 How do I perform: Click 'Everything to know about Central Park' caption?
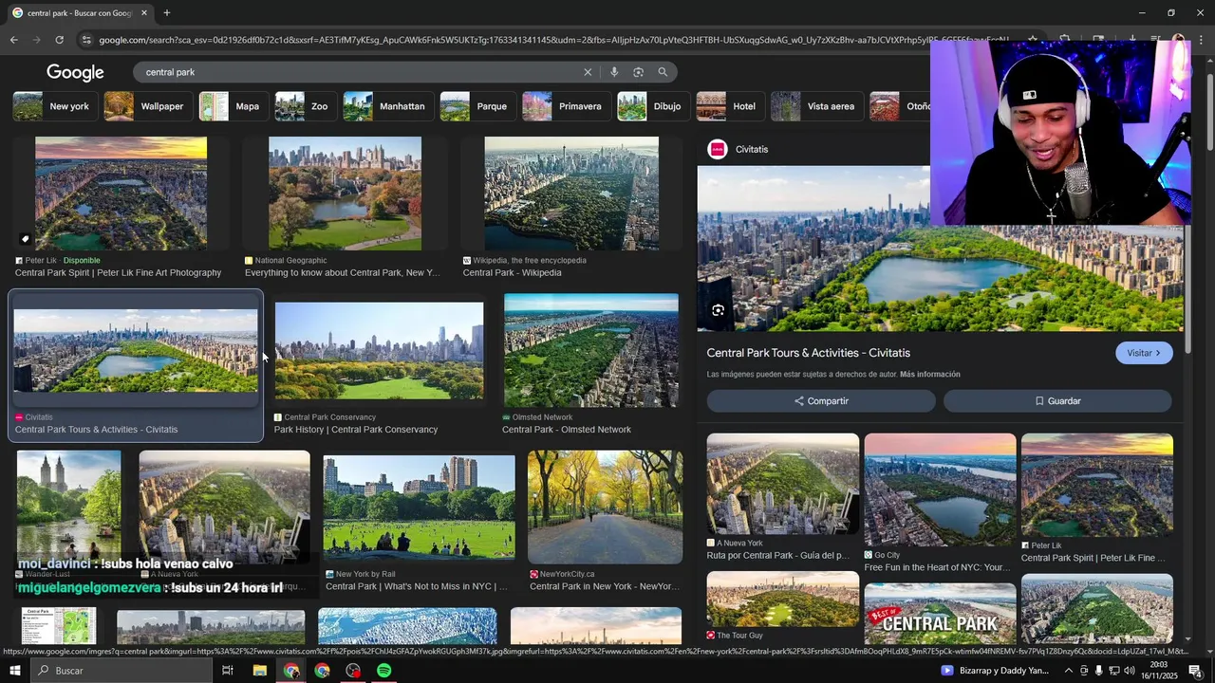coord(343,273)
